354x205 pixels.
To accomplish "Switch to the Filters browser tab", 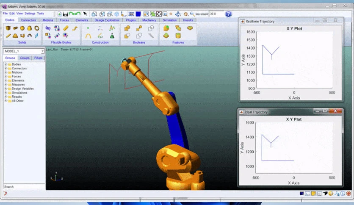I will click(x=39, y=58).
